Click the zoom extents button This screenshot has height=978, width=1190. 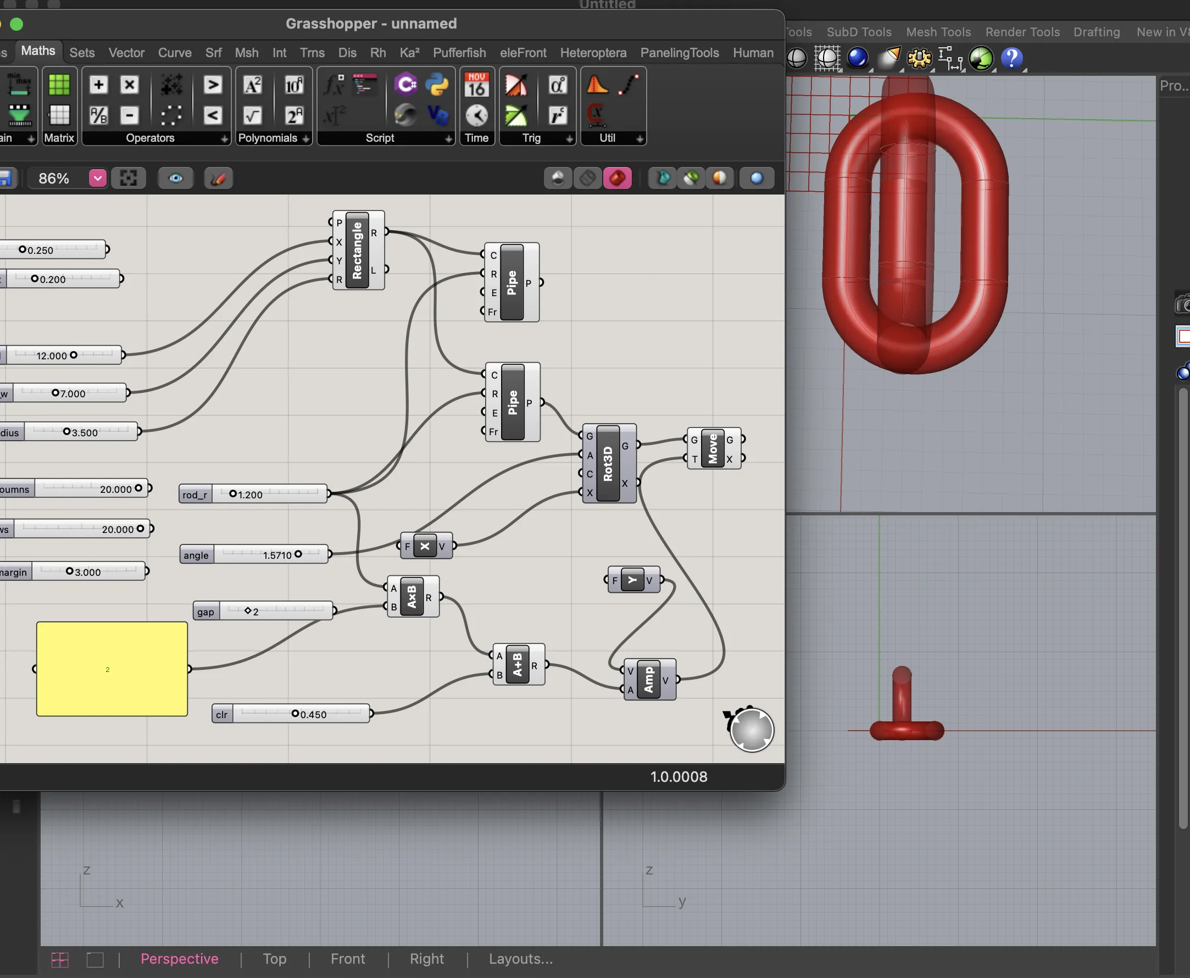point(129,179)
